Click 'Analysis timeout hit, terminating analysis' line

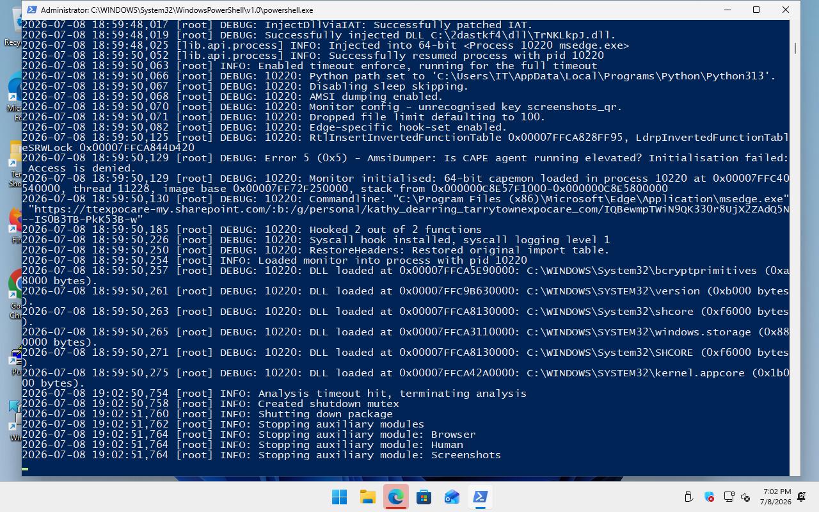pyautogui.click(x=274, y=394)
